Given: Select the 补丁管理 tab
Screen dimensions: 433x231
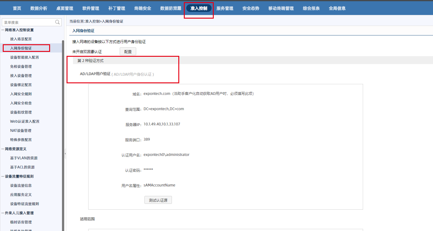Looking at the screenshot, I should click(x=117, y=8).
